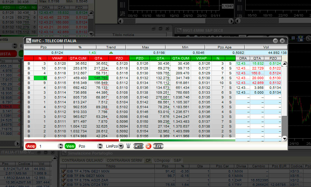Click the green Ven sell button
311x187 pixels.
tap(70, 146)
